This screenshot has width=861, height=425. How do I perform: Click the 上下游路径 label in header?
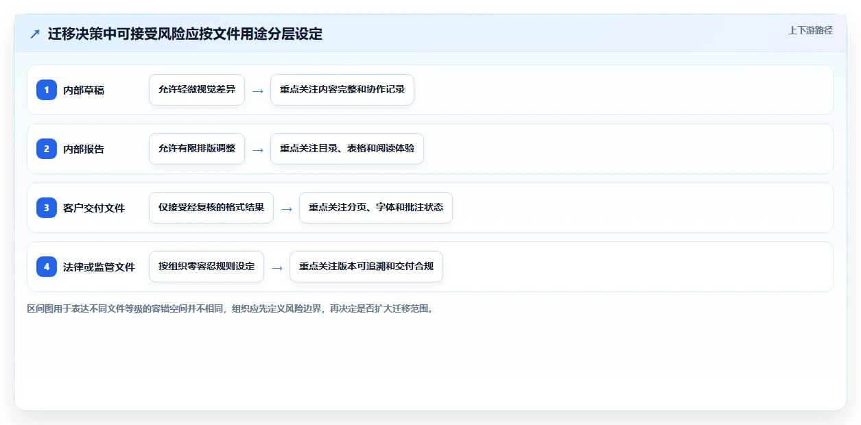pyautogui.click(x=810, y=30)
